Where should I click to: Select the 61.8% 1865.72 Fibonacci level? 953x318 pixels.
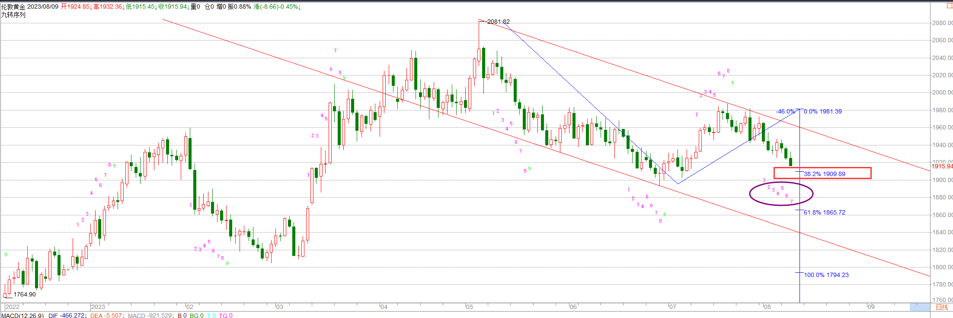click(x=824, y=212)
